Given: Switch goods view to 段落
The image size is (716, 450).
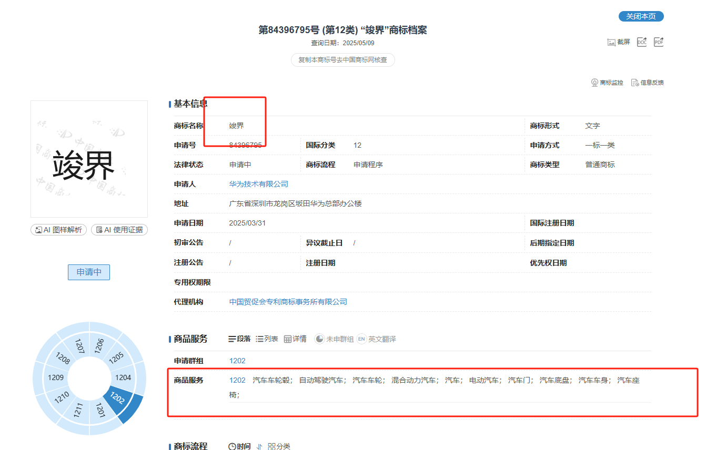Looking at the screenshot, I should (x=239, y=339).
